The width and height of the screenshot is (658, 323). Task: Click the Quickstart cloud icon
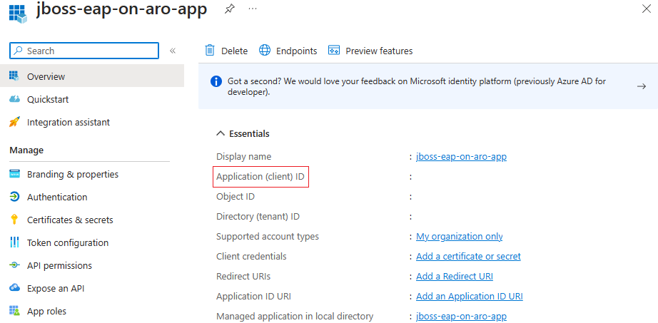click(14, 99)
